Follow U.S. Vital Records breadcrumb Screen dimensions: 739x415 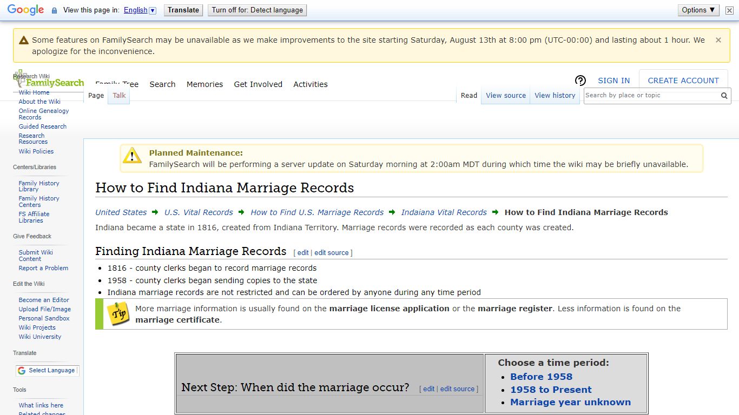(x=199, y=212)
